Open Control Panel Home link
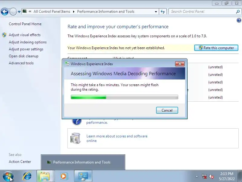 [x=25, y=24]
